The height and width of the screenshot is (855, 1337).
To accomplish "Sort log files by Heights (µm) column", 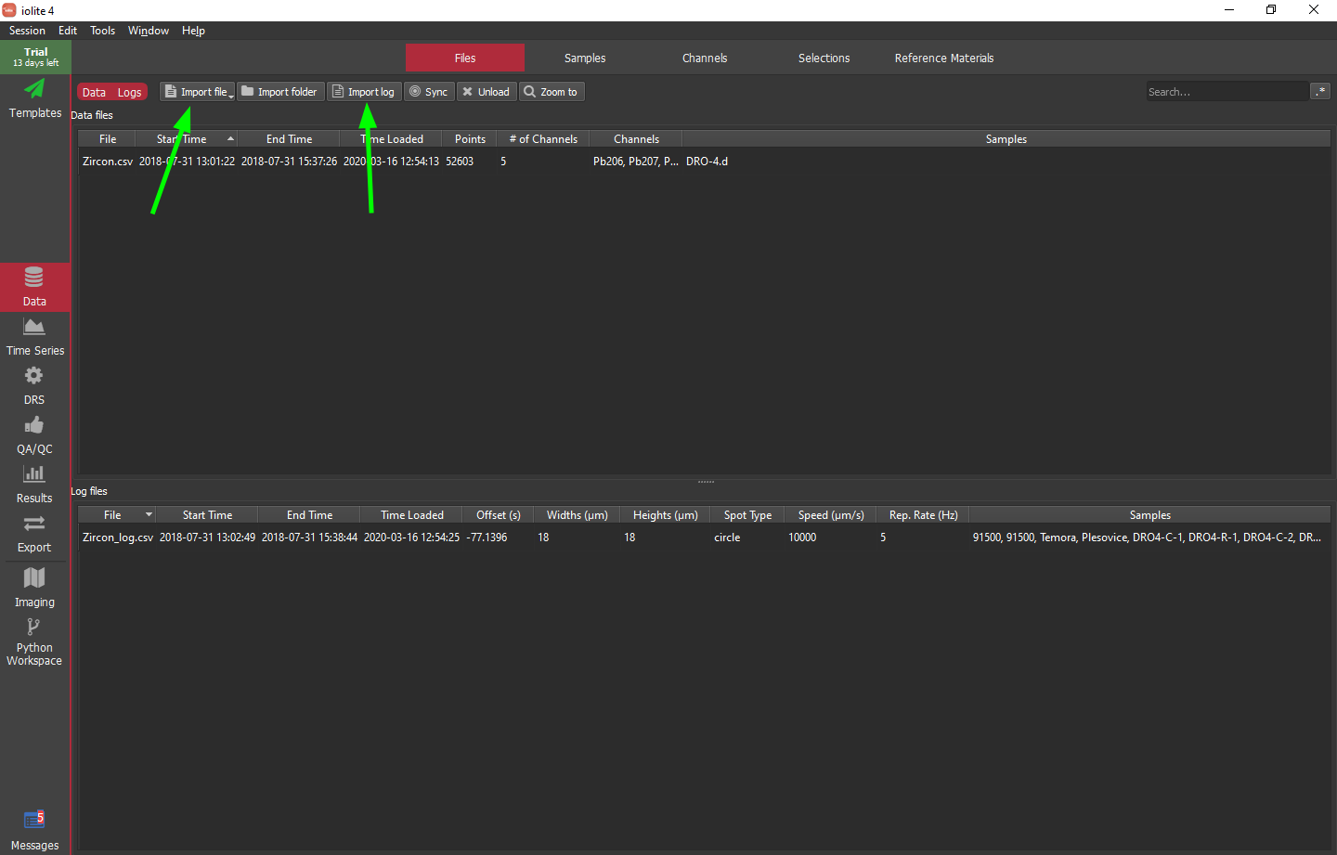I will (666, 515).
